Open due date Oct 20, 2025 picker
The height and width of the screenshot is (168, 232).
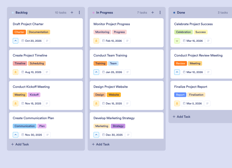pos(31,41)
